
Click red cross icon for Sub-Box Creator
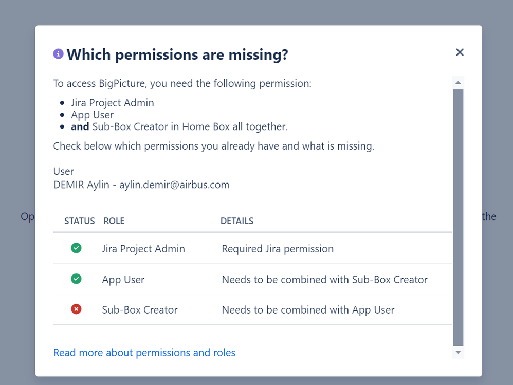[76, 309]
